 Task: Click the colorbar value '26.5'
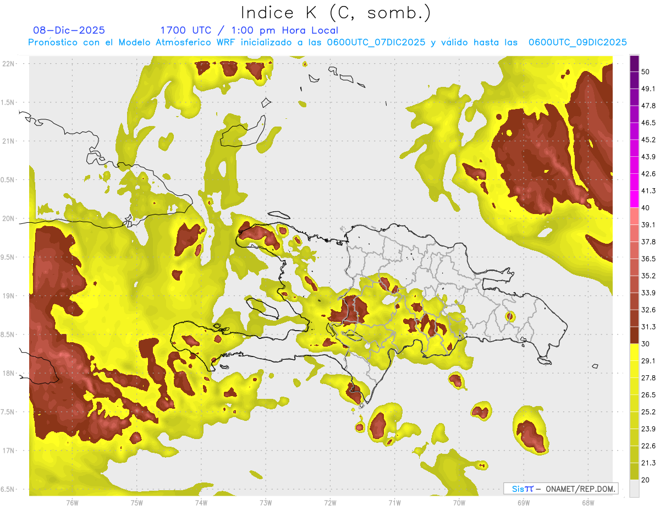point(648,395)
